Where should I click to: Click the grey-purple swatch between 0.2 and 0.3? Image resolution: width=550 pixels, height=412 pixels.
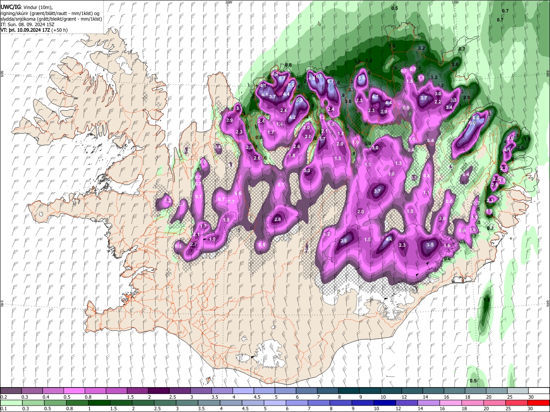click(11, 391)
